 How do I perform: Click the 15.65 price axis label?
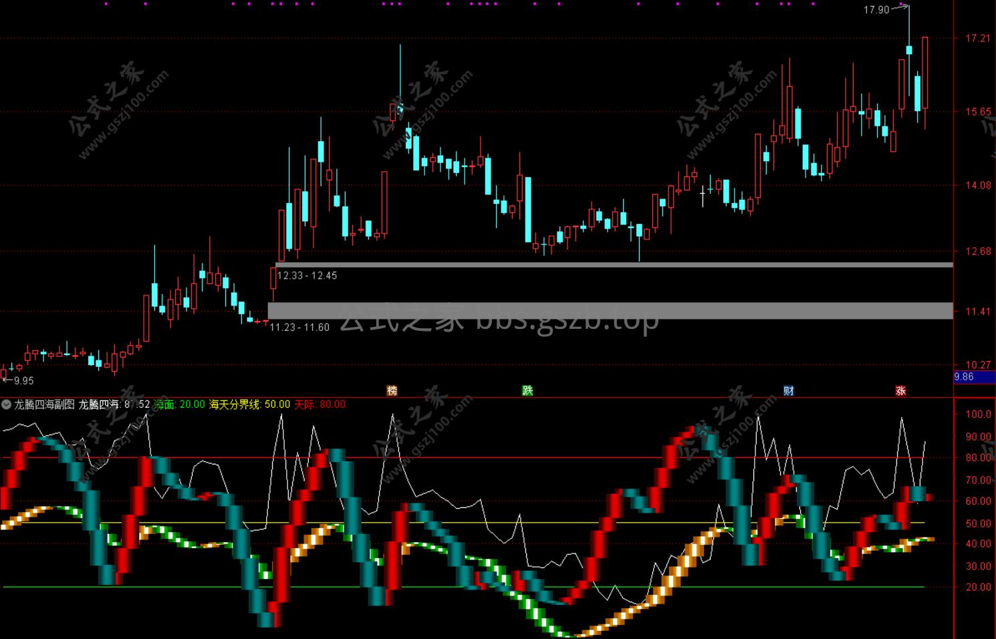click(x=977, y=112)
